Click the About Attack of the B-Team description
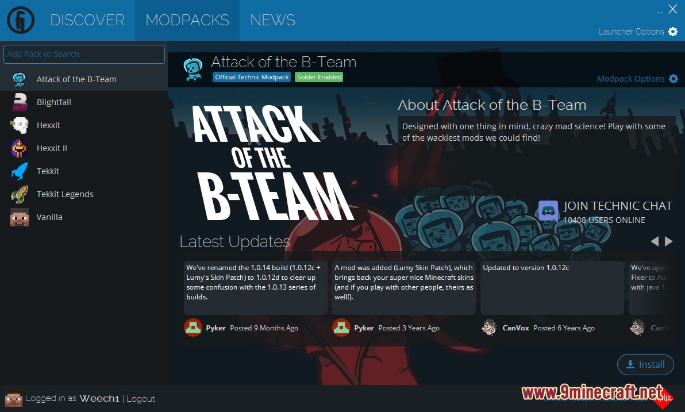 [x=533, y=132]
